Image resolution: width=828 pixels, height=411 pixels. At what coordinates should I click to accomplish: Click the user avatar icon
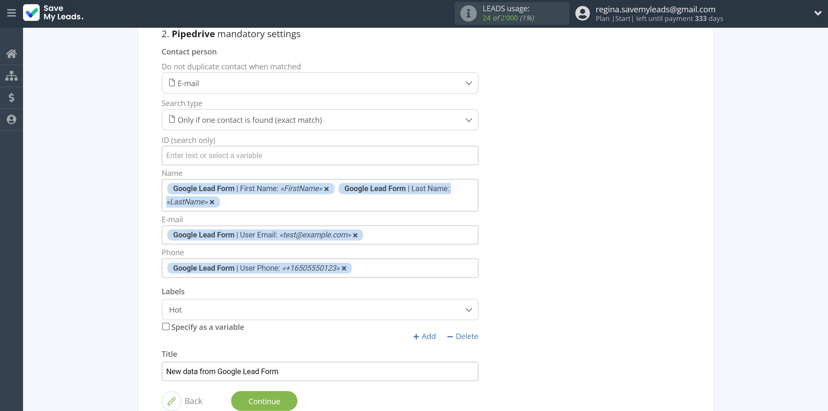coord(582,14)
